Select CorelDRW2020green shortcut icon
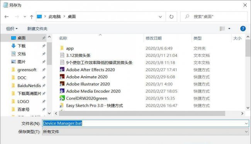Image resolution: width=251 pixels, height=144 pixels. click(x=62, y=98)
